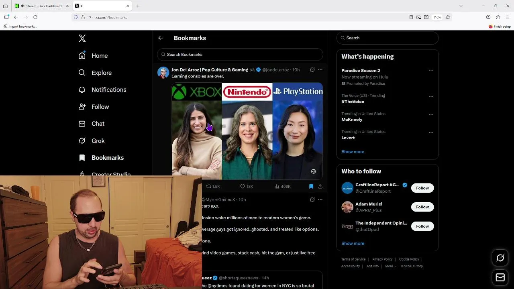Screen dimensions: 514x289
Task: Bookmark this page with star icon
Action: (448, 17)
